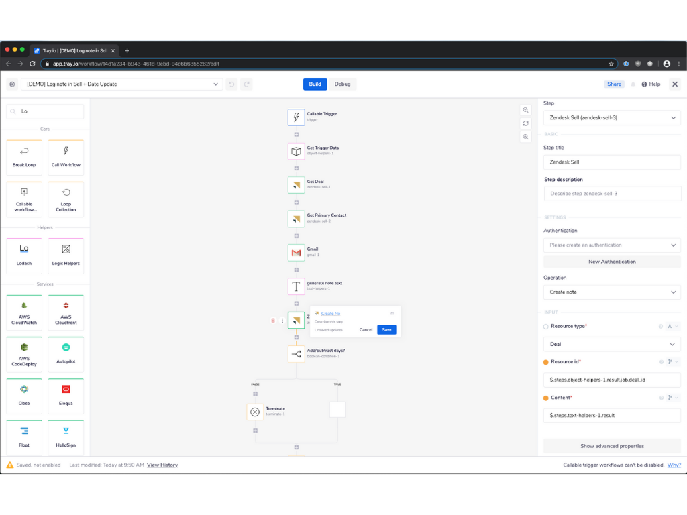687x515 pixels.
Task: Open the three-dot step options menu
Action: (282, 321)
